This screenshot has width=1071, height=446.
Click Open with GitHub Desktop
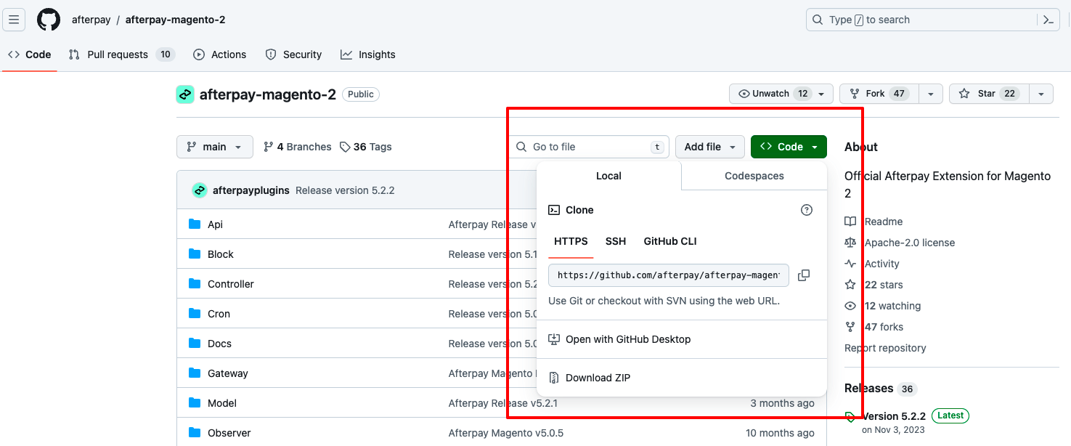click(627, 339)
